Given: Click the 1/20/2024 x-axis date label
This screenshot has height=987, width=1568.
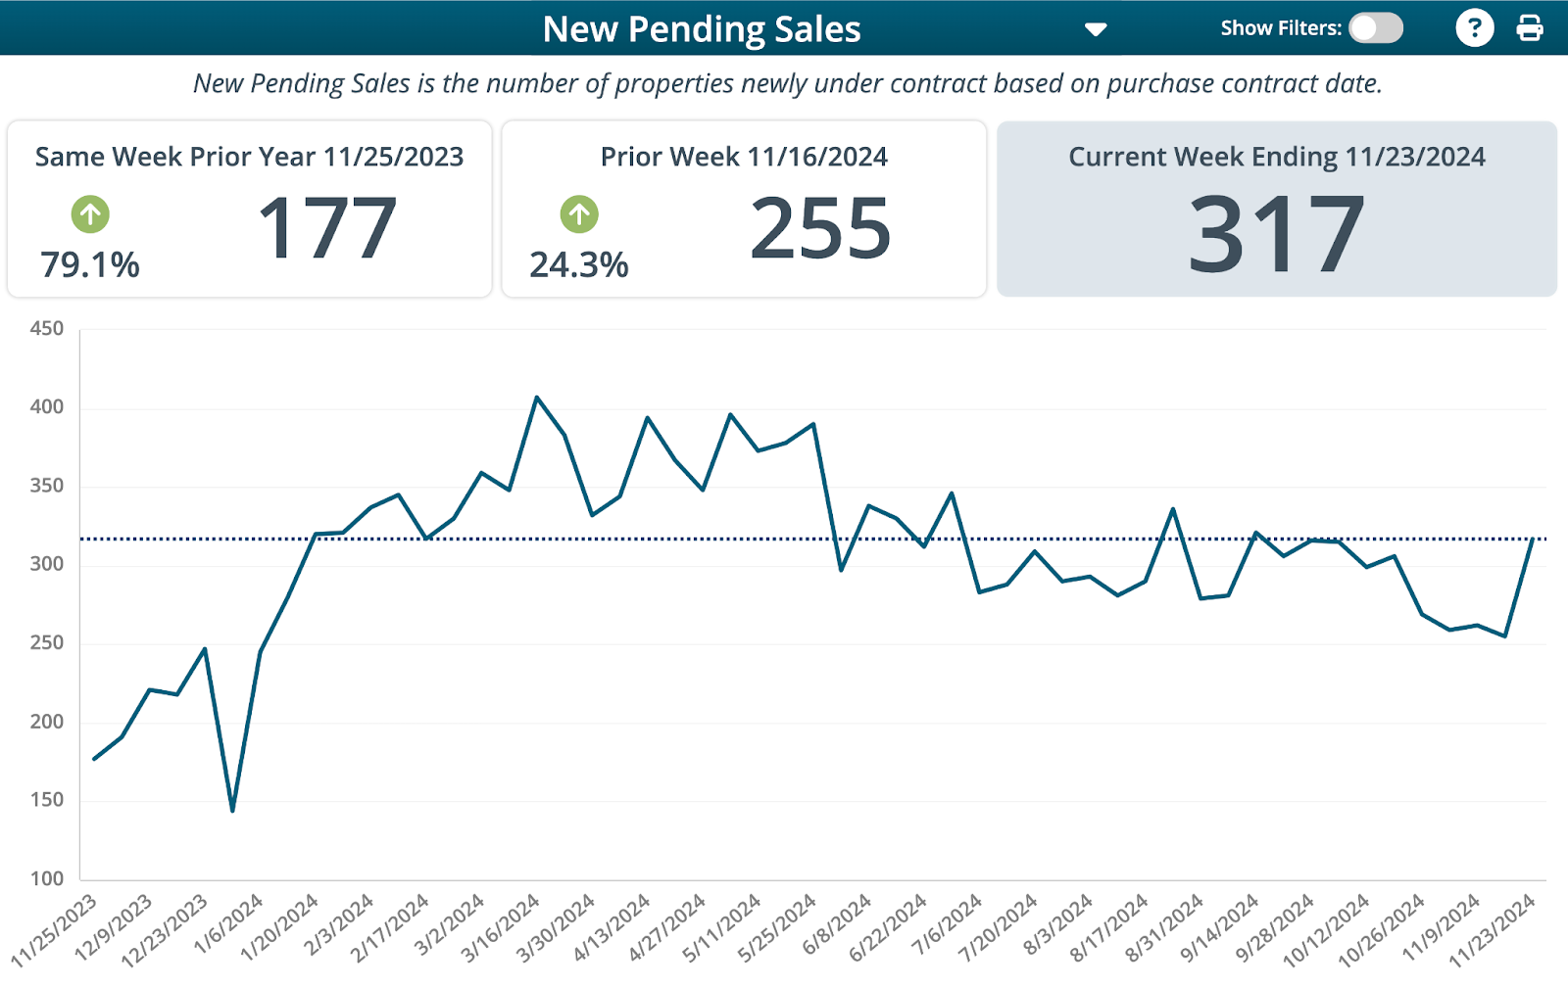Looking at the screenshot, I should point(280,927).
